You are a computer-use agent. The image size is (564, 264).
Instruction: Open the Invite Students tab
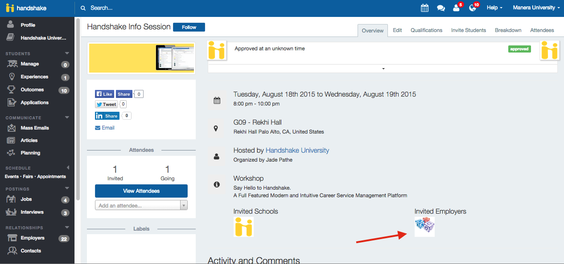click(469, 30)
